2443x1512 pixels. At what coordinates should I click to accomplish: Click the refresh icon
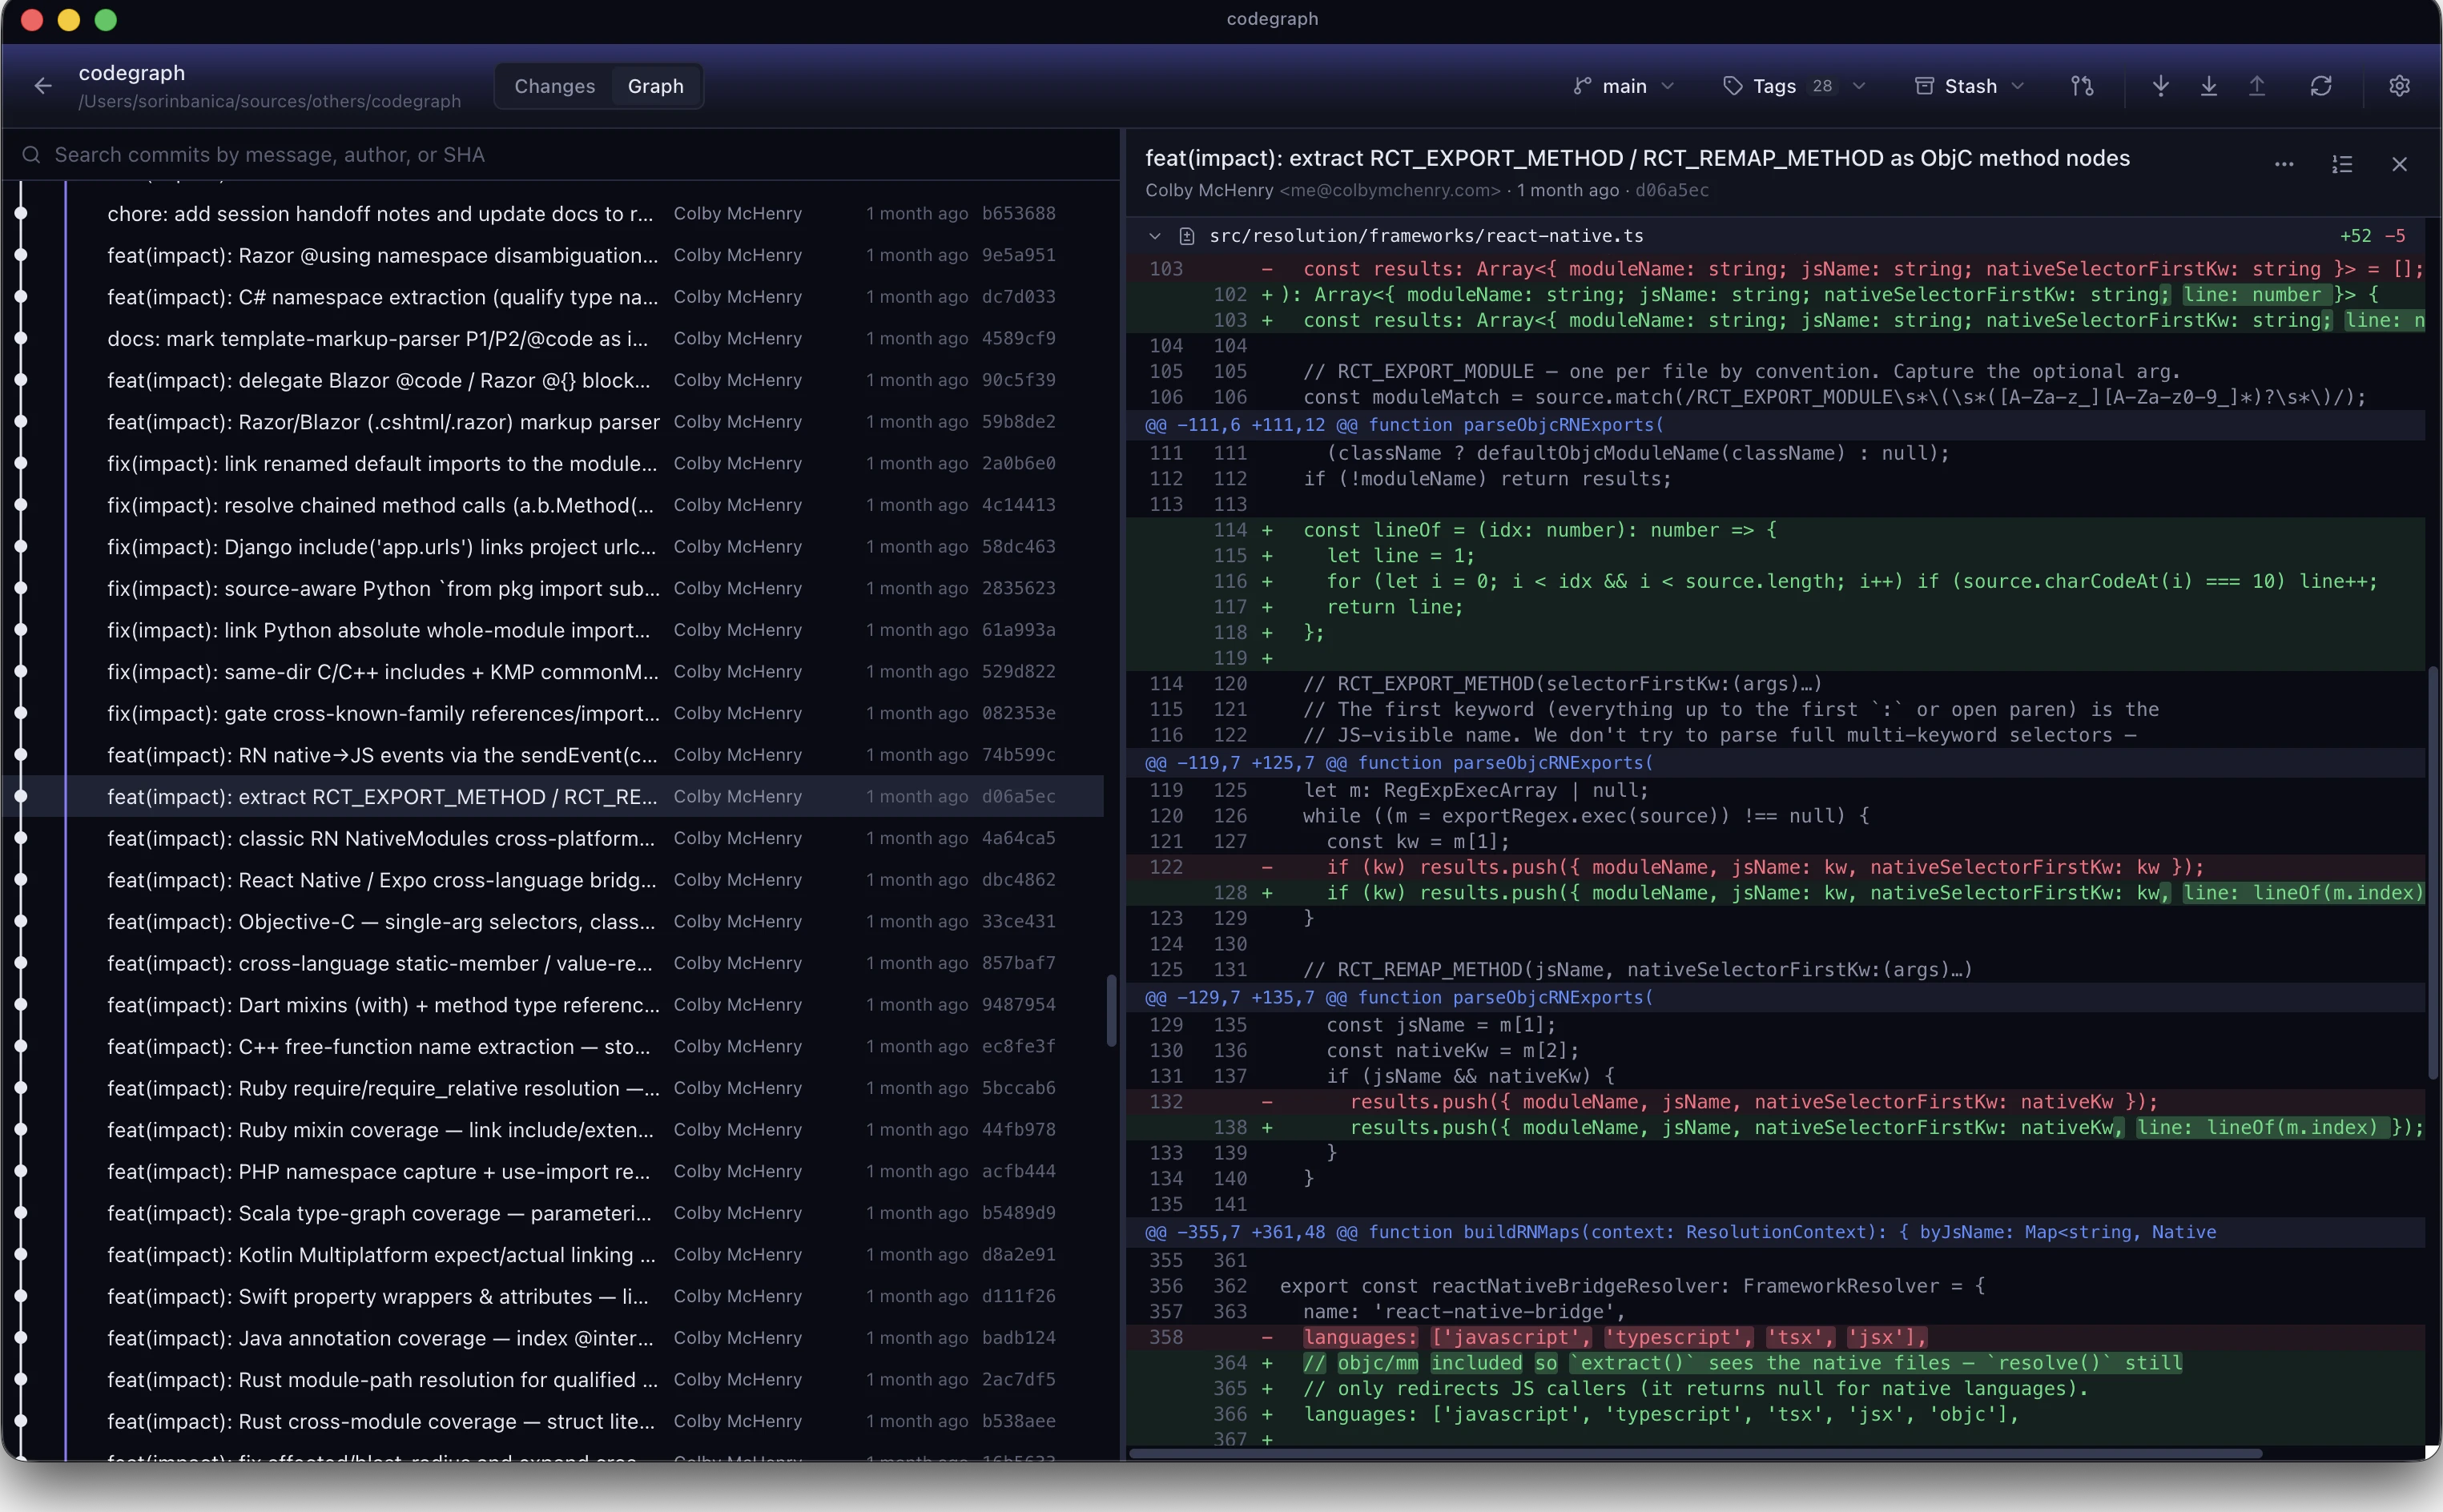pos(2320,86)
